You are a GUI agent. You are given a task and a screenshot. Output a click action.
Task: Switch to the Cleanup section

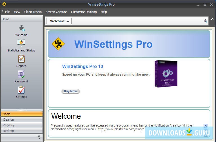coord(22,120)
